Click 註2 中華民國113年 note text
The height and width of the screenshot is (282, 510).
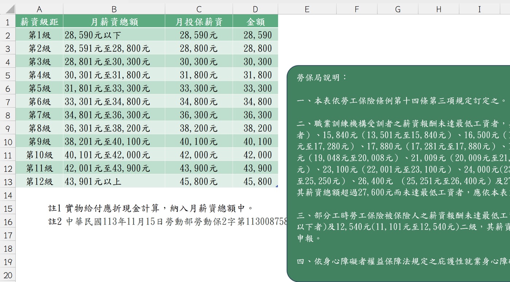168,222
